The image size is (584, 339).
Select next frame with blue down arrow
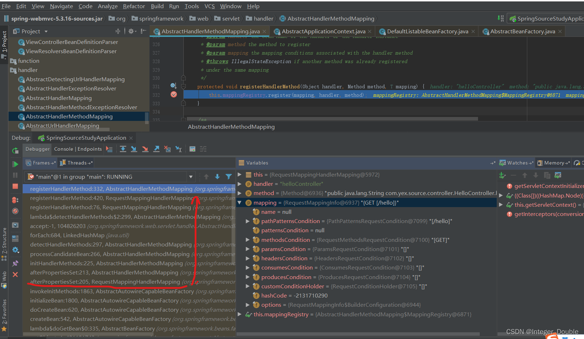(217, 177)
